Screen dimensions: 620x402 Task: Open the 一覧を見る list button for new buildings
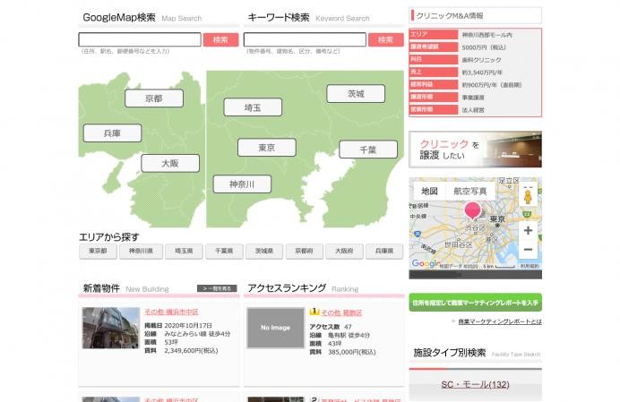pos(217,288)
